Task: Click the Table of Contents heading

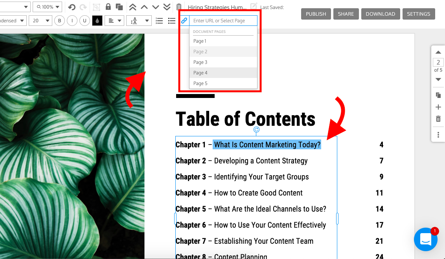Action: point(245,119)
